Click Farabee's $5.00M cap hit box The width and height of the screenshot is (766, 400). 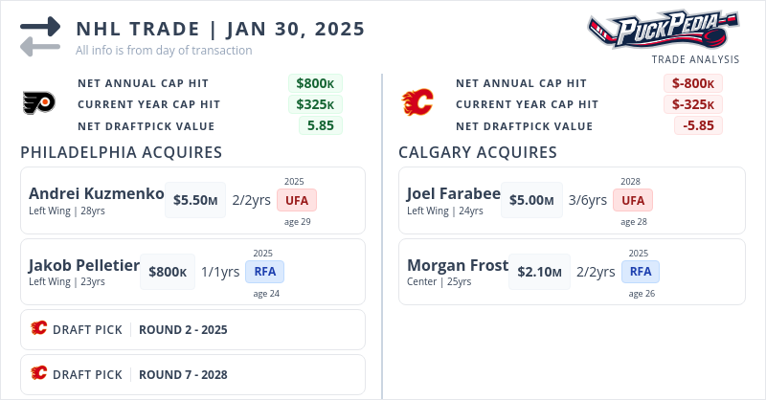[x=530, y=200]
